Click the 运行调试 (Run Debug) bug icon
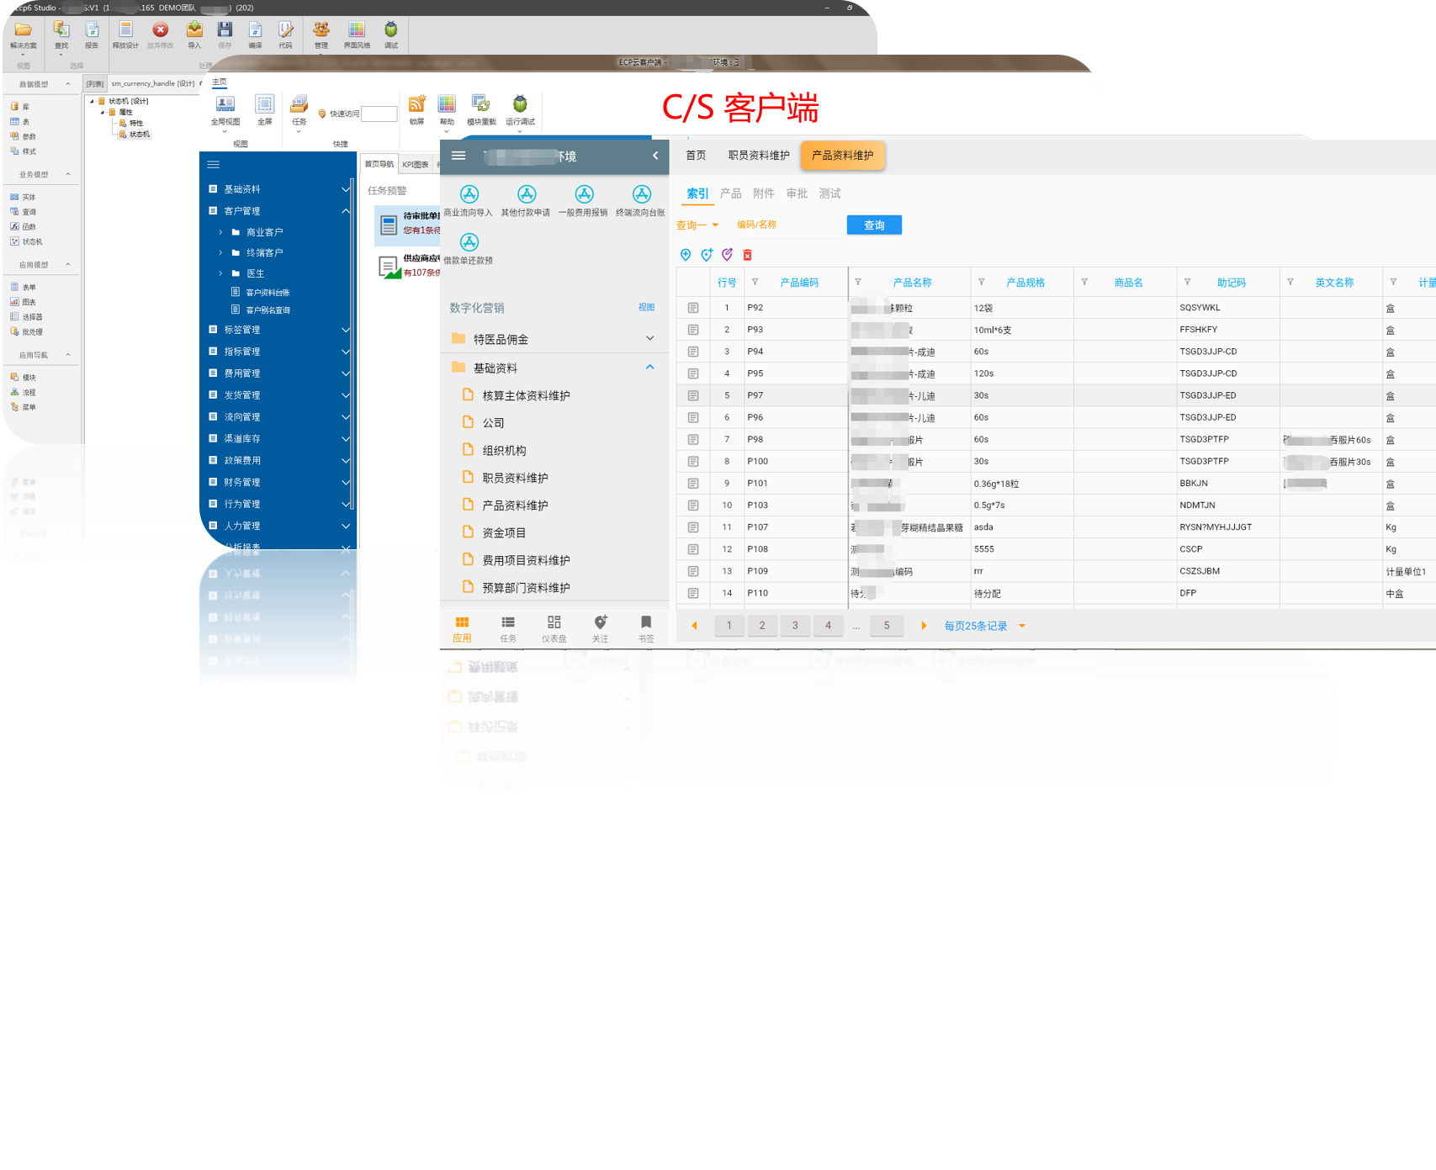1436x1170 pixels. (520, 105)
